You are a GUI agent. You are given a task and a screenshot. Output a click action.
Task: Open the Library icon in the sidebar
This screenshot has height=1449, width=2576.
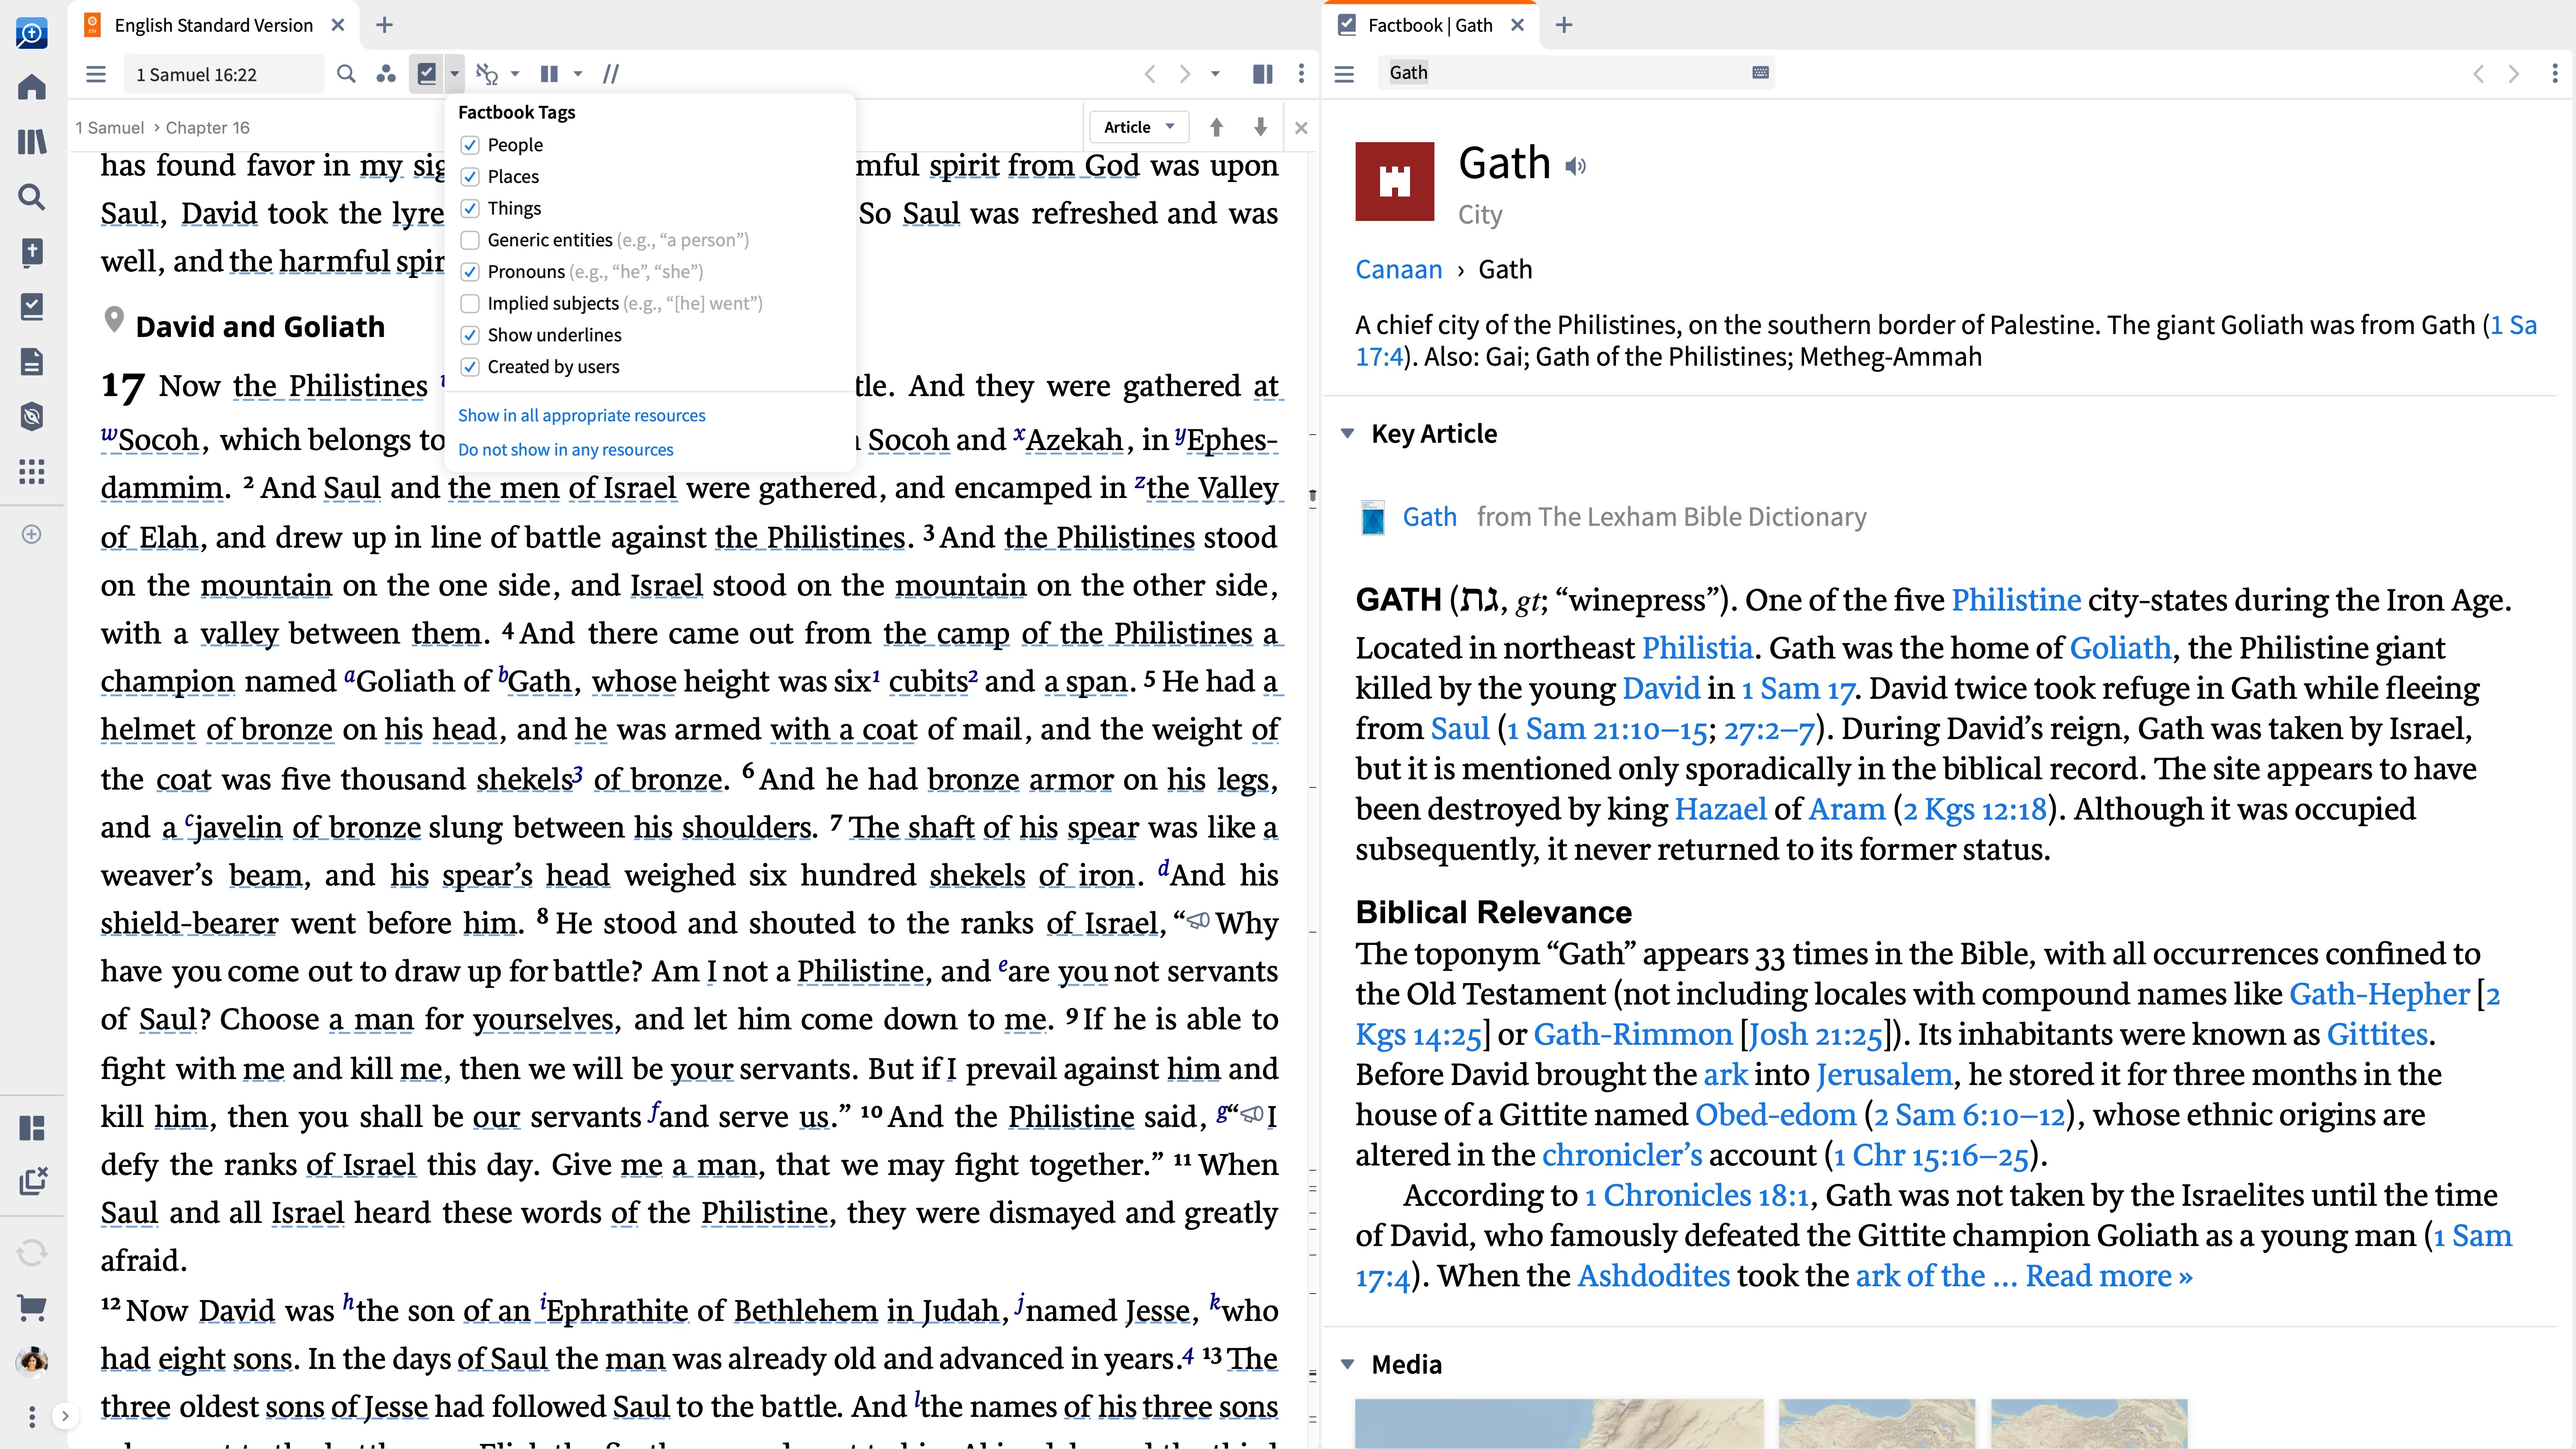tap(32, 142)
